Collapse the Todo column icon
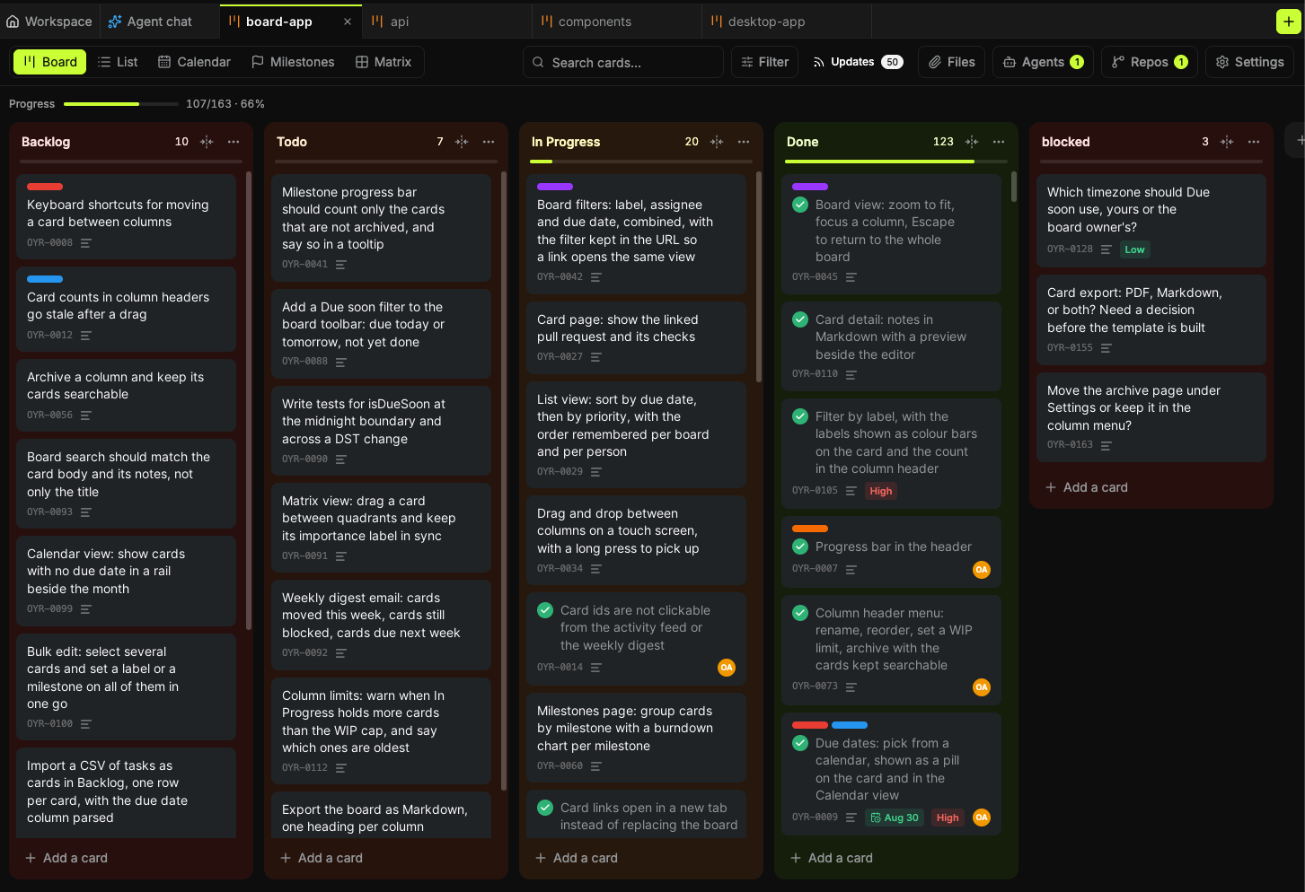 pyautogui.click(x=462, y=142)
